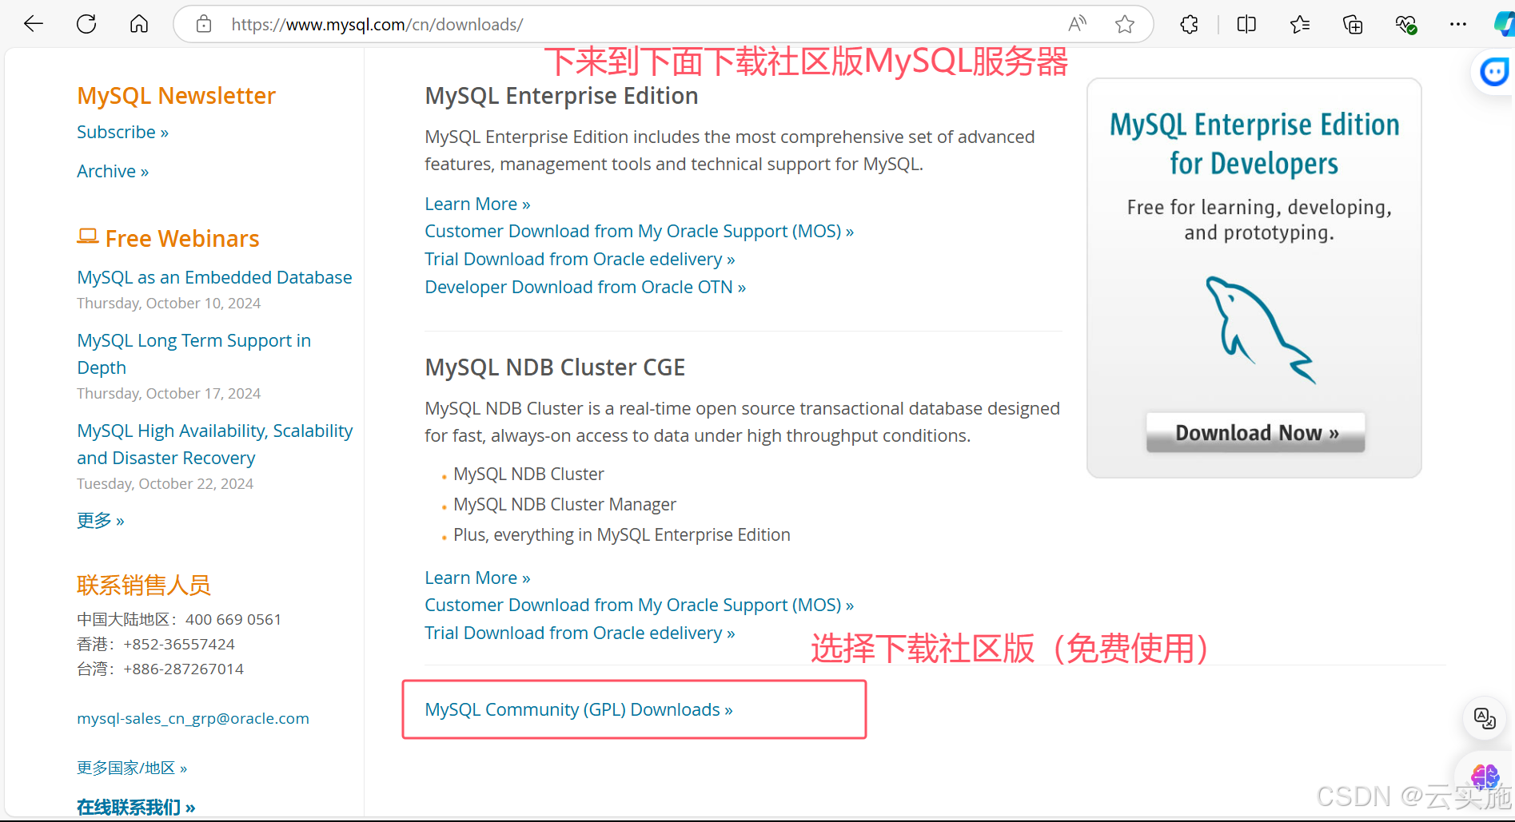Open NDB Cluster Trial Download from edelivery

pyautogui.click(x=580, y=633)
